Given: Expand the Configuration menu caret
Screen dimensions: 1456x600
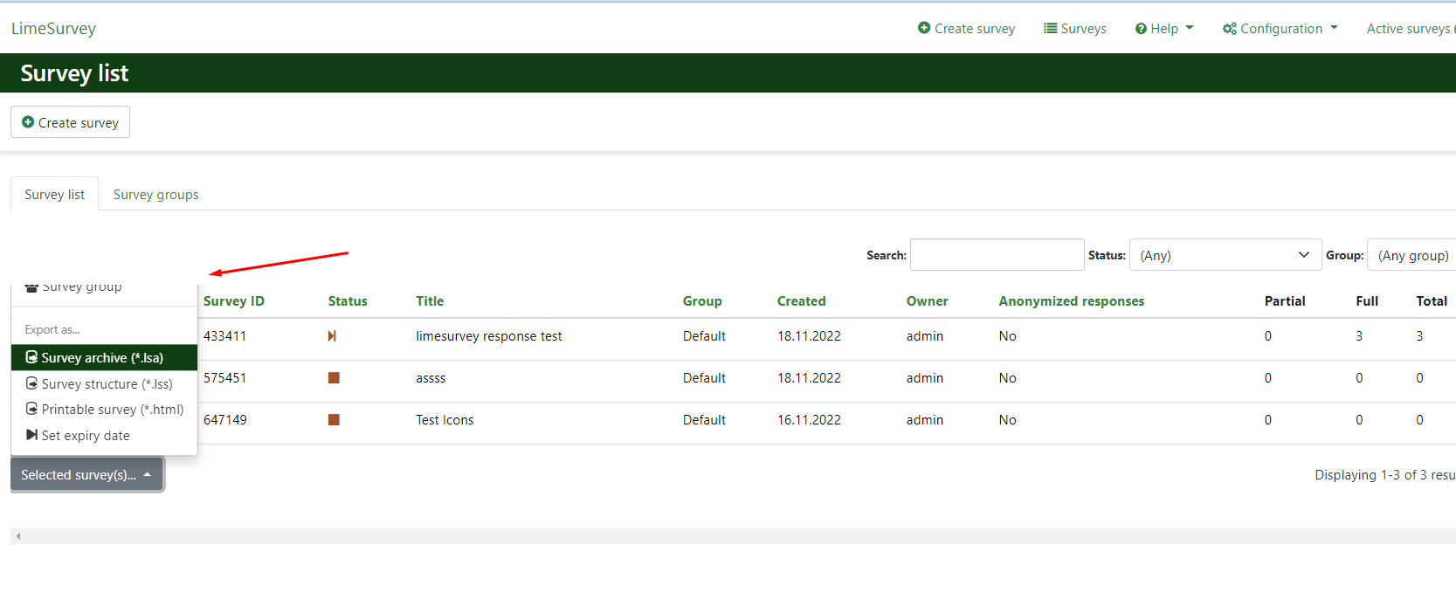Looking at the screenshot, I should coord(1334,28).
